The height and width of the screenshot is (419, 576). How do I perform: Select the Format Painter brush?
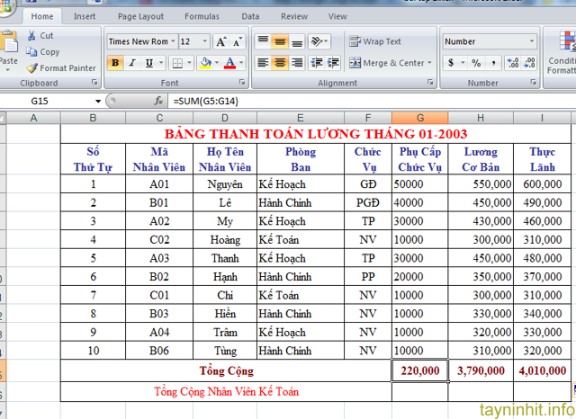click(32, 68)
